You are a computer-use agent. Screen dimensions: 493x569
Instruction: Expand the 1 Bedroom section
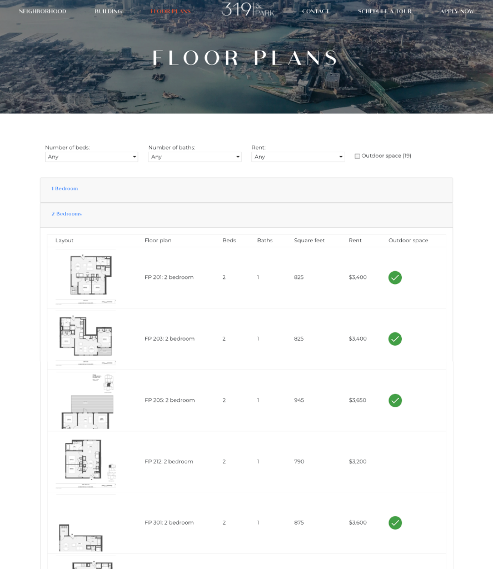pos(65,189)
